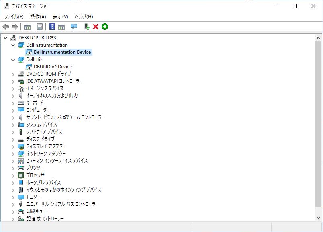Image resolution: width=323 pixels, height=232 pixels.
Task: Open properties for the selected device
Action: [x=39, y=27]
